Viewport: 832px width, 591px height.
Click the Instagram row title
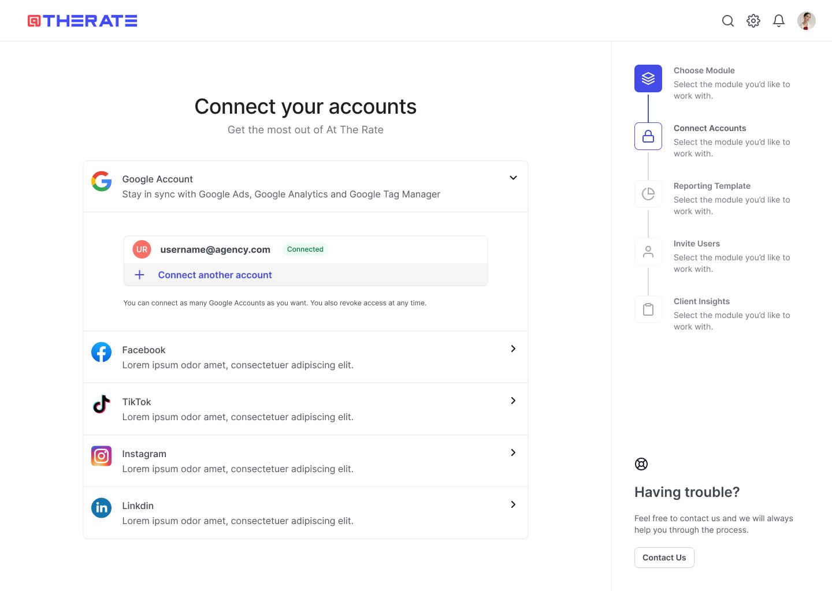click(144, 454)
